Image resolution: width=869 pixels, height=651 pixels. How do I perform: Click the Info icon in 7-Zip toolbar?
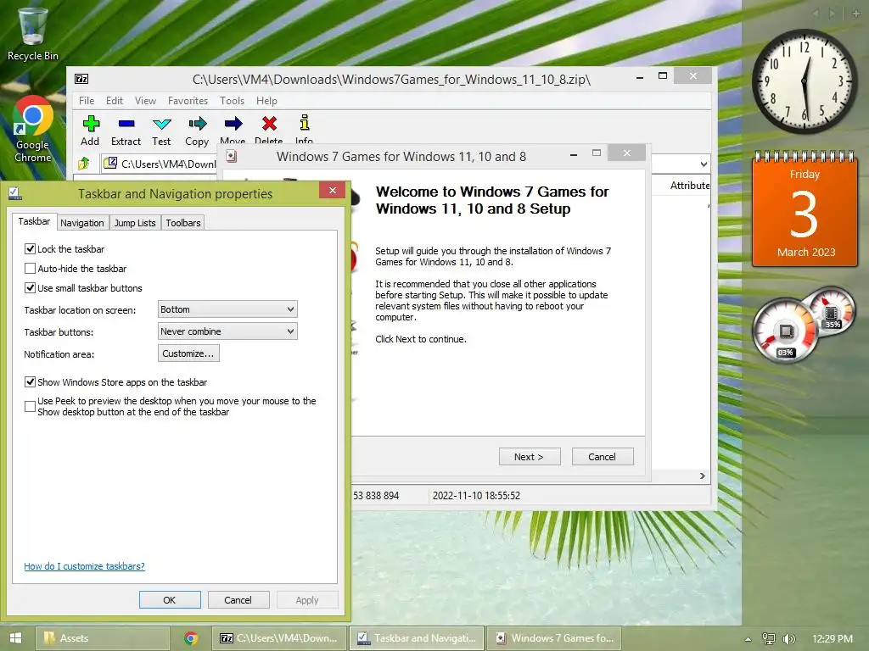pyautogui.click(x=305, y=123)
